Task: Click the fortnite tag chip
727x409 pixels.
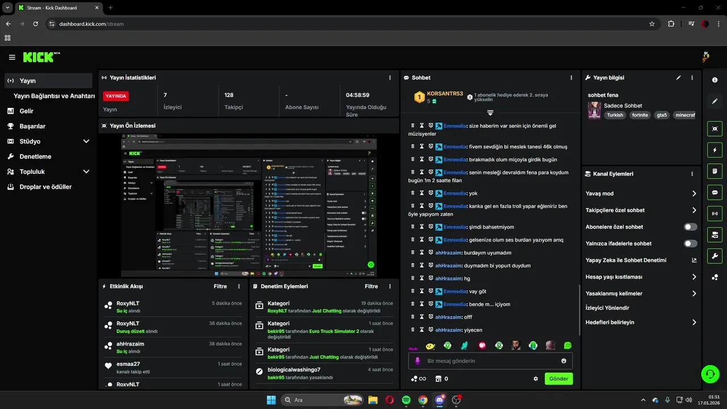Action: click(x=640, y=115)
